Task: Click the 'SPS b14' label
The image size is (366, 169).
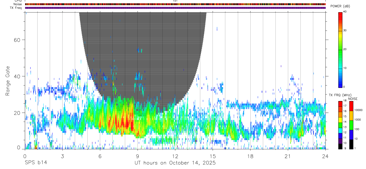Action: (36, 163)
